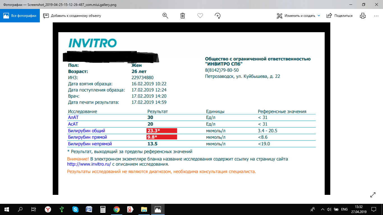Launch Google Chrome from taskbar
383x215 pixels.
[117, 209]
